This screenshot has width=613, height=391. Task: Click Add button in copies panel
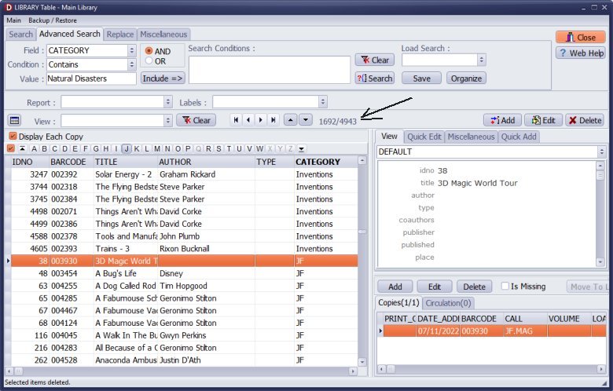[x=395, y=287]
